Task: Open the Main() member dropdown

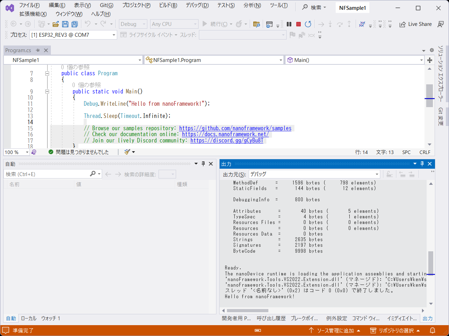Action: tap(355, 60)
